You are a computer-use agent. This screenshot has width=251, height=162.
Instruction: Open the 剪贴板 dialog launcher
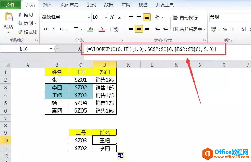(x=37, y=40)
